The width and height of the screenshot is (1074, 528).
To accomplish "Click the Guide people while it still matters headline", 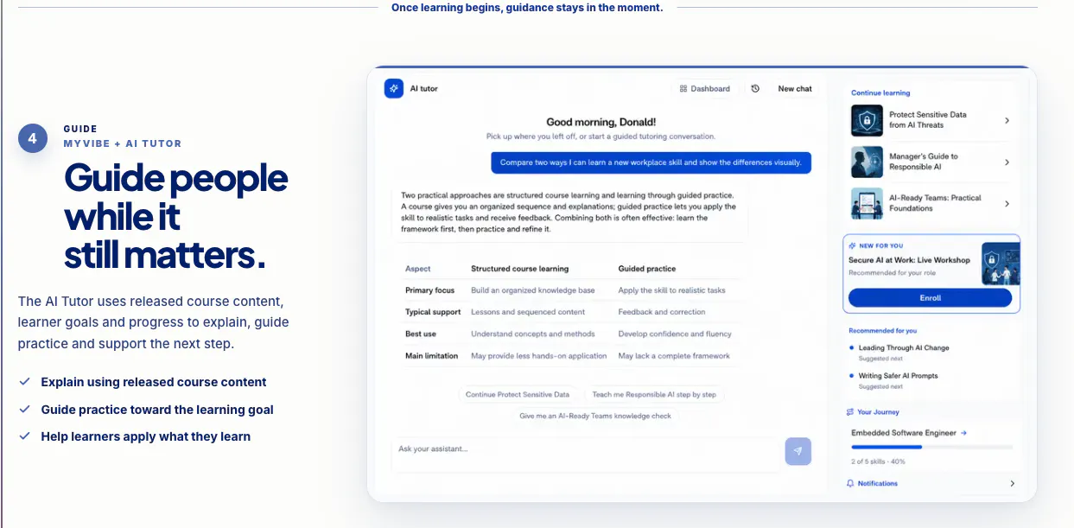I will [x=176, y=217].
